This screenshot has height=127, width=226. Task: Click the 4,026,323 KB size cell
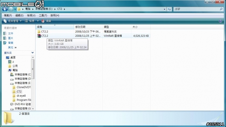click(141, 36)
